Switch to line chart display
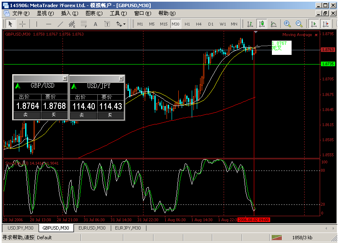 (x=274, y=24)
